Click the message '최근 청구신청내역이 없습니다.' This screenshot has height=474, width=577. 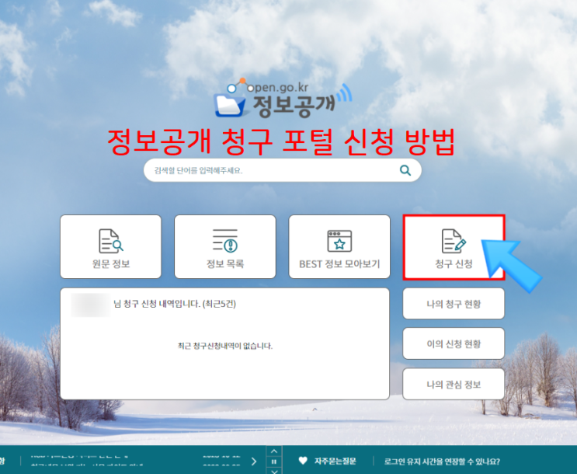pos(225,346)
